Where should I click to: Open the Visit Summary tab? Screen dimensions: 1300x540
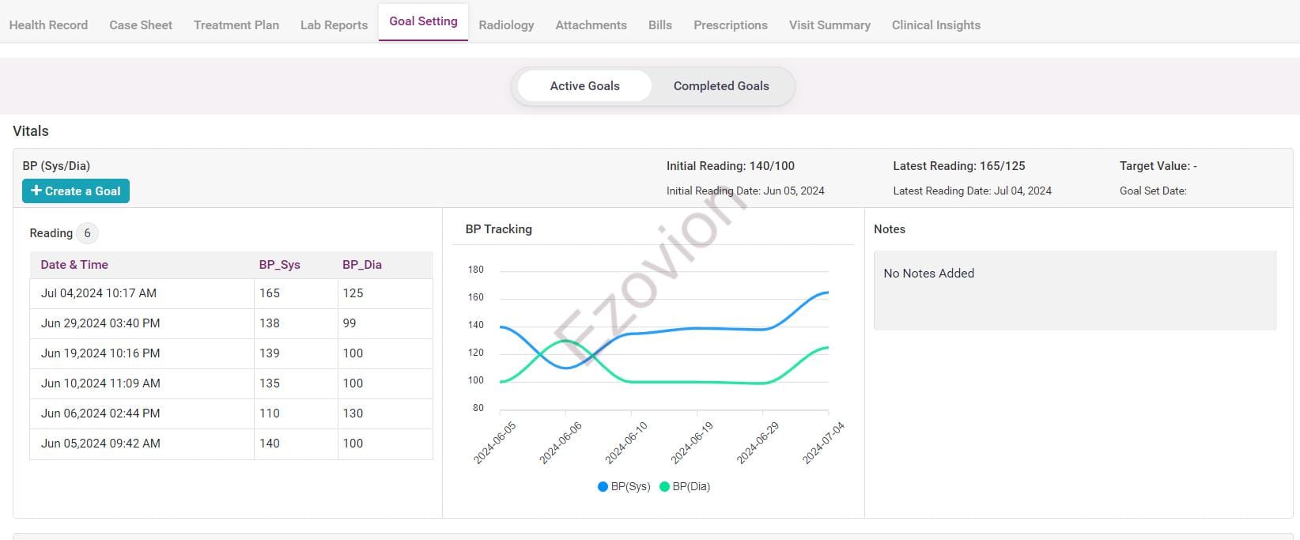click(x=830, y=25)
